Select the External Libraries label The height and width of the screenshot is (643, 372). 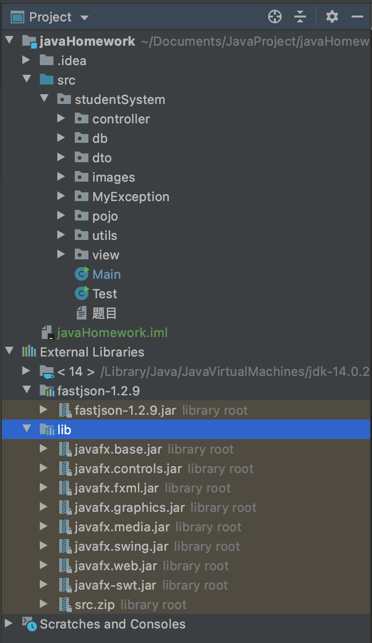pyautogui.click(x=92, y=352)
